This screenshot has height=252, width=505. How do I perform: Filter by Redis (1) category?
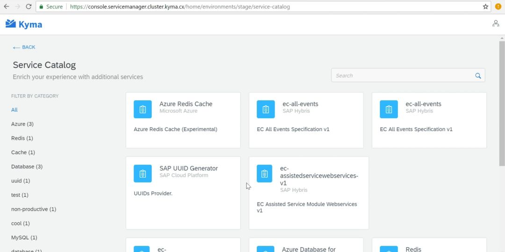22,138
